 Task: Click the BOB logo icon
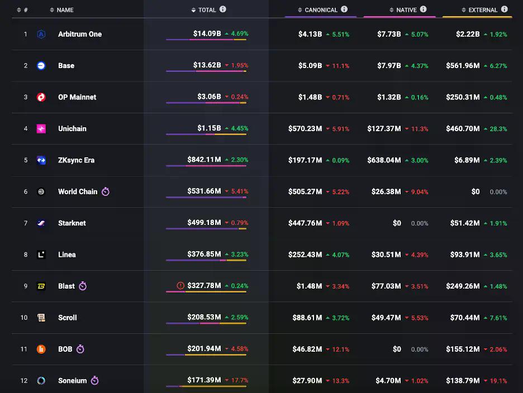[41, 349]
